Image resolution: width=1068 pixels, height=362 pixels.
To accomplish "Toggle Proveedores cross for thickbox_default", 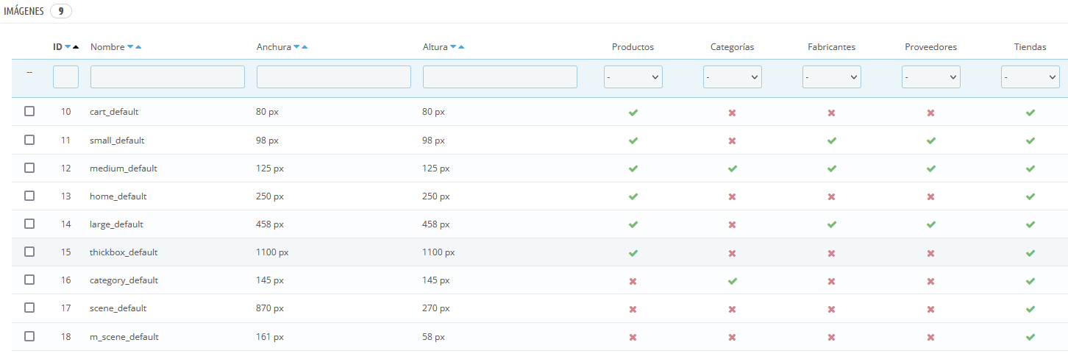I will pos(930,253).
